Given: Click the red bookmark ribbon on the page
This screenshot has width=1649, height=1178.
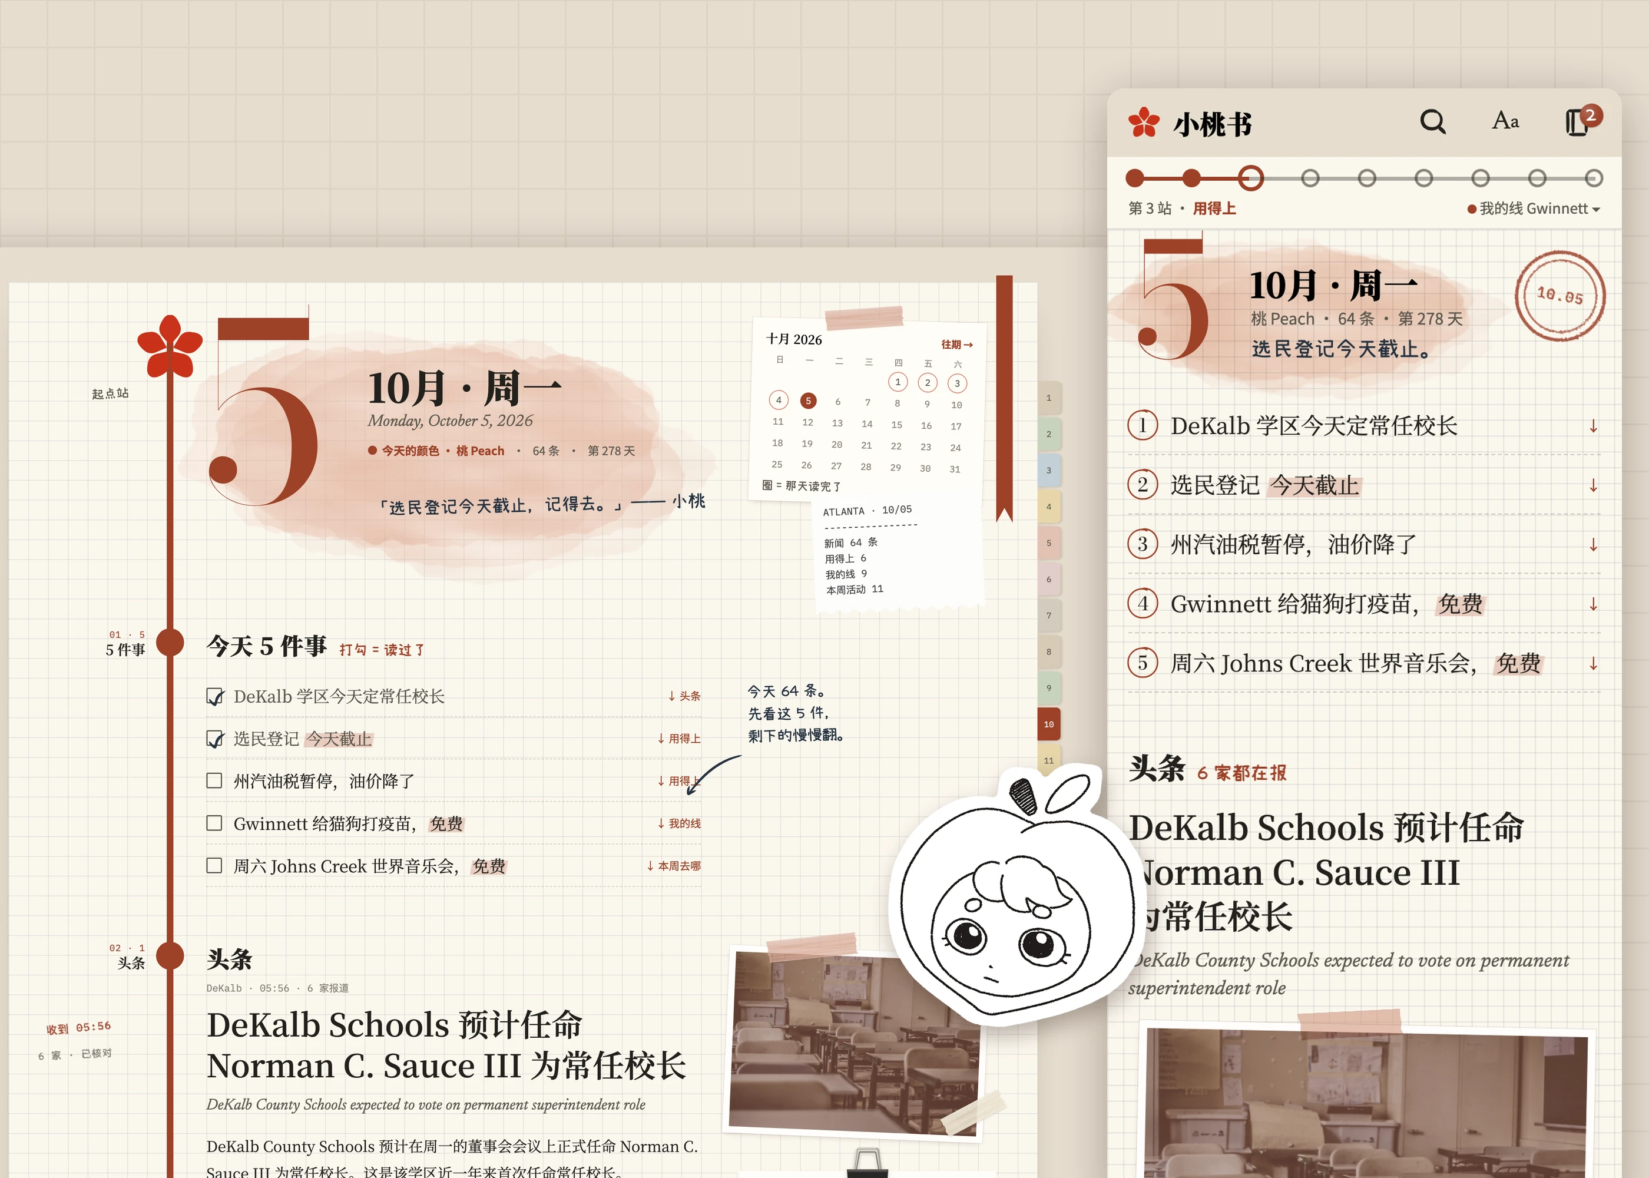Looking at the screenshot, I should (x=1004, y=398).
